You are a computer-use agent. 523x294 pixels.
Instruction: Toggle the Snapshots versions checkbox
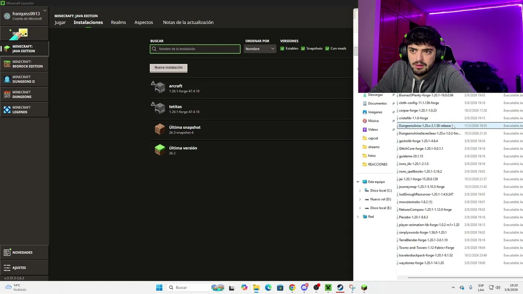click(x=303, y=49)
